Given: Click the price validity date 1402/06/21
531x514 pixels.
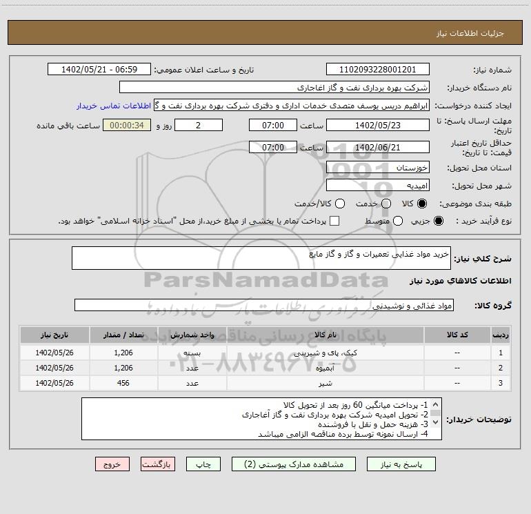Looking at the screenshot, I should pos(378,148).
